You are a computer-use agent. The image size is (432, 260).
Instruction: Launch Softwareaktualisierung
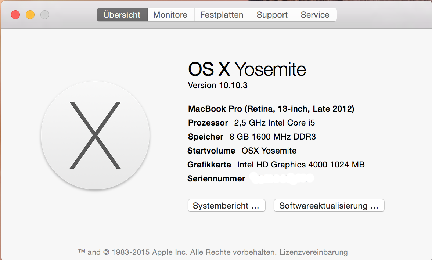coord(329,206)
